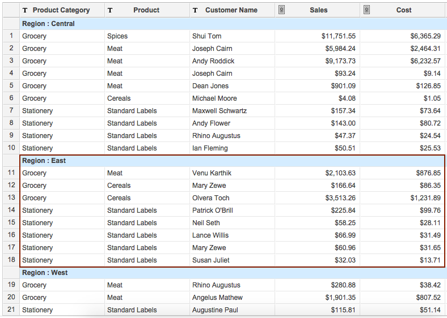
Task: Click the Shui Tom customer name cell
Action: point(206,36)
